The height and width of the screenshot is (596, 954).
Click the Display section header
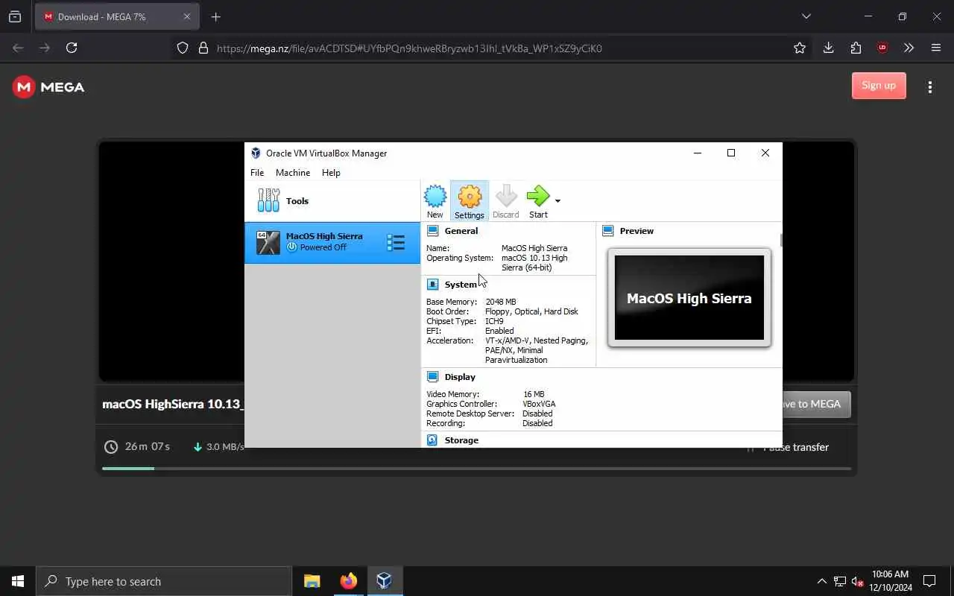click(460, 377)
